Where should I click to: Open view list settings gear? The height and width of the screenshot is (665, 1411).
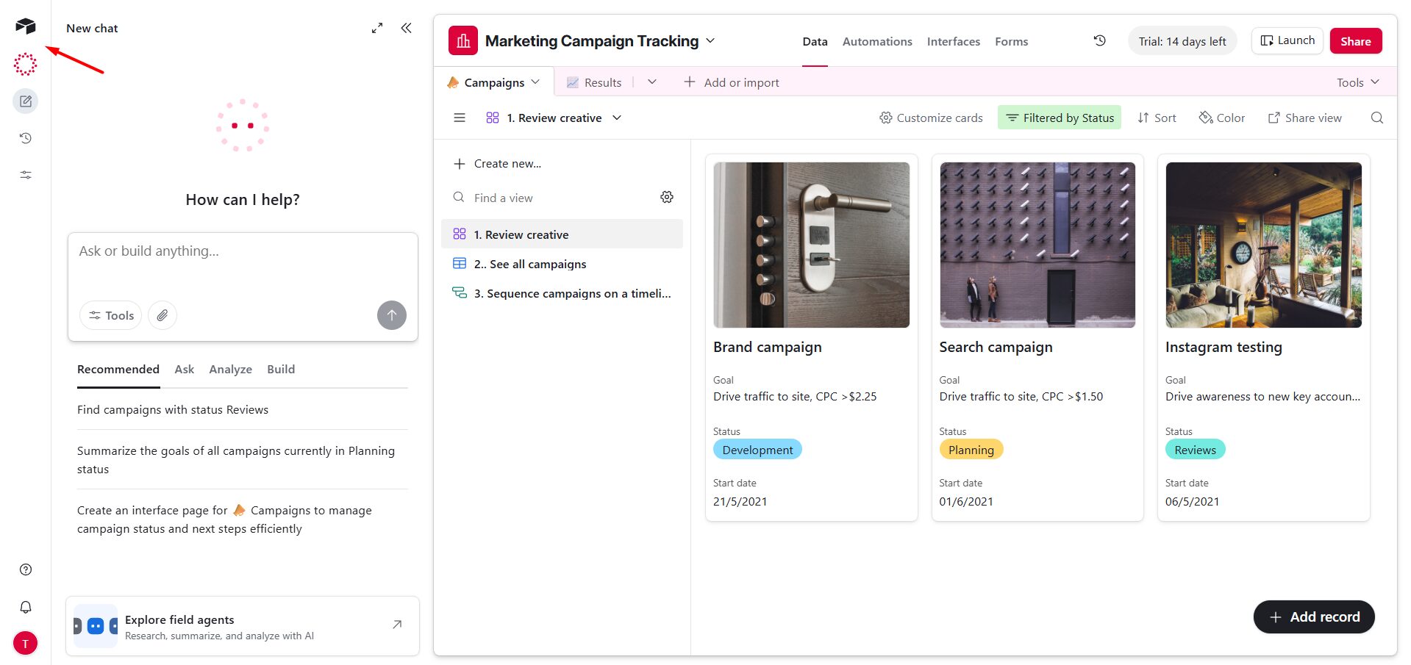667,197
